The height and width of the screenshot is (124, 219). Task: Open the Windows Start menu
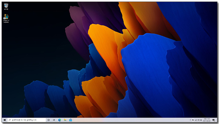[5, 120]
